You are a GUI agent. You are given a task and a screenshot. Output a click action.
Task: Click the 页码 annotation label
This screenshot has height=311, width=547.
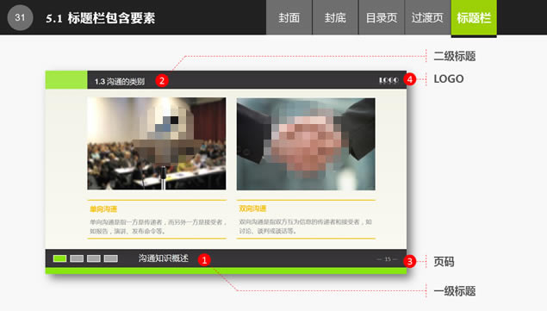pos(444,261)
